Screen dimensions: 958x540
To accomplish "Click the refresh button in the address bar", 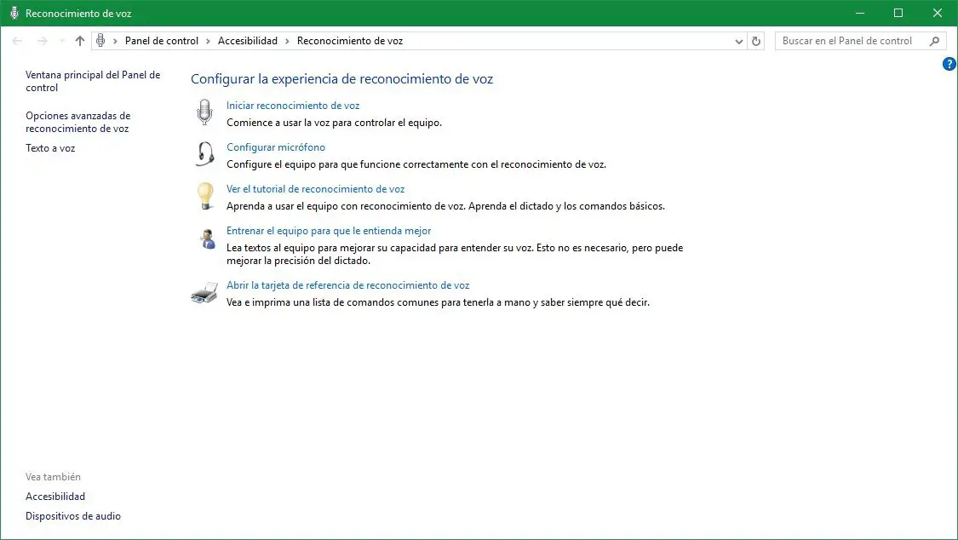I will click(x=756, y=41).
